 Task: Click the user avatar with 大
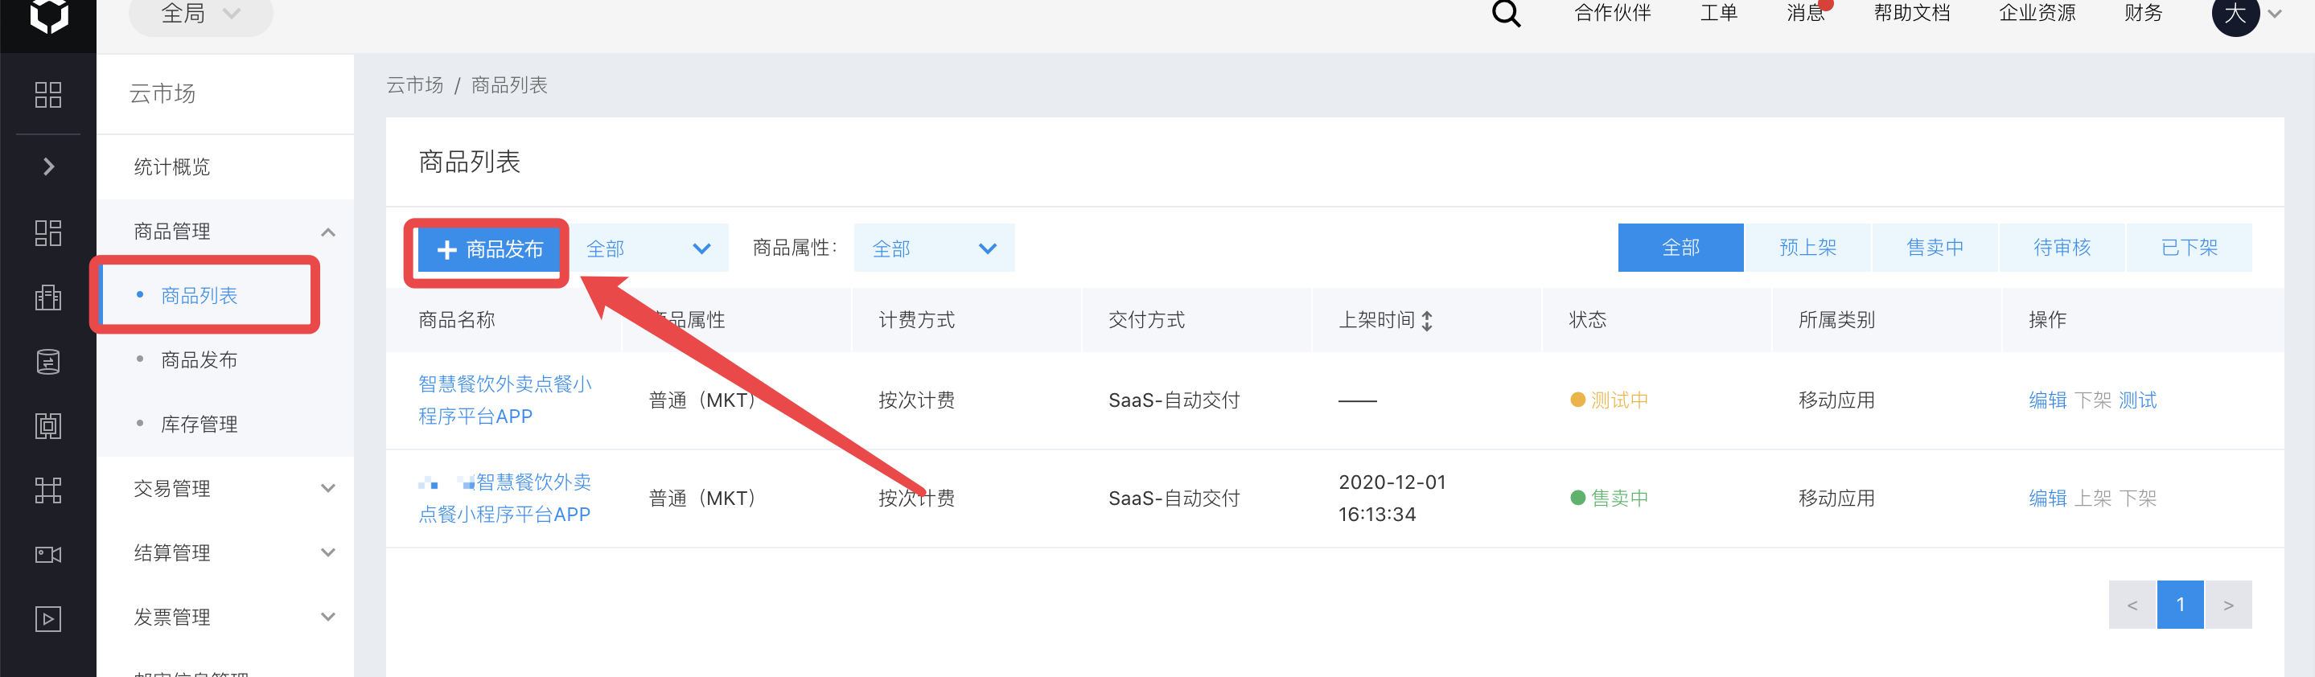tap(2235, 14)
